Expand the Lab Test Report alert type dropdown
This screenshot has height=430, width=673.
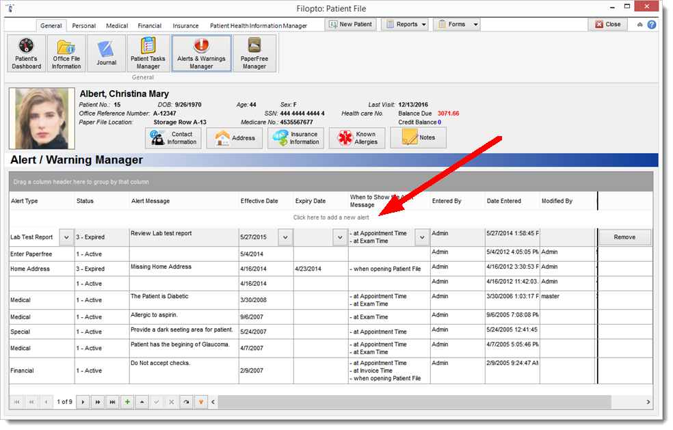66,237
